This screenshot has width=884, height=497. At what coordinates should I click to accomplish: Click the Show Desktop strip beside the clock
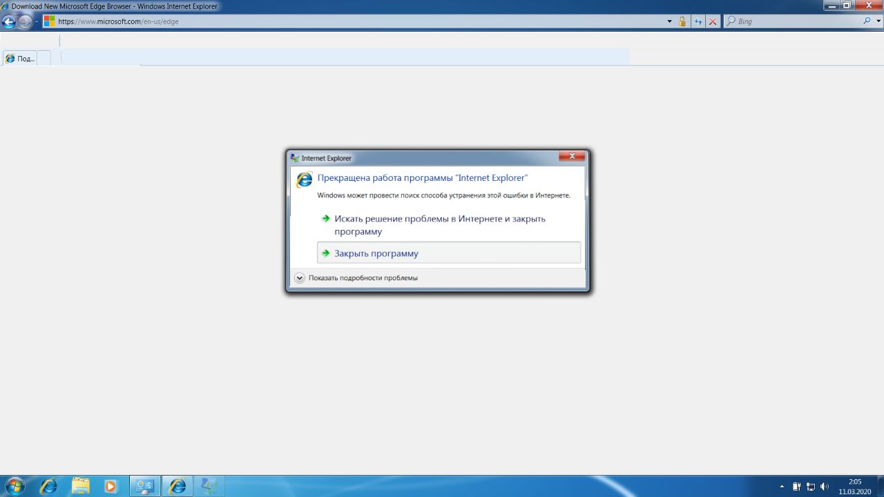(879, 486)
